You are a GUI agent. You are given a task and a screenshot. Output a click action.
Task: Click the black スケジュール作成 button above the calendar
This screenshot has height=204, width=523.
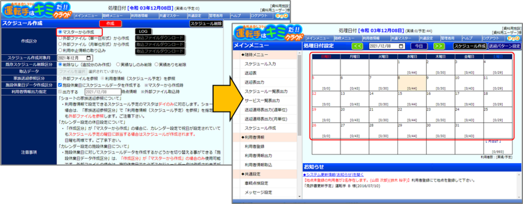tap(470, 46)
